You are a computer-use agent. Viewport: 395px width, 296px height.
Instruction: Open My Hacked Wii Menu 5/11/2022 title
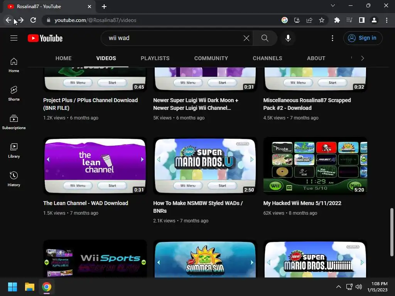coord(302,203)
